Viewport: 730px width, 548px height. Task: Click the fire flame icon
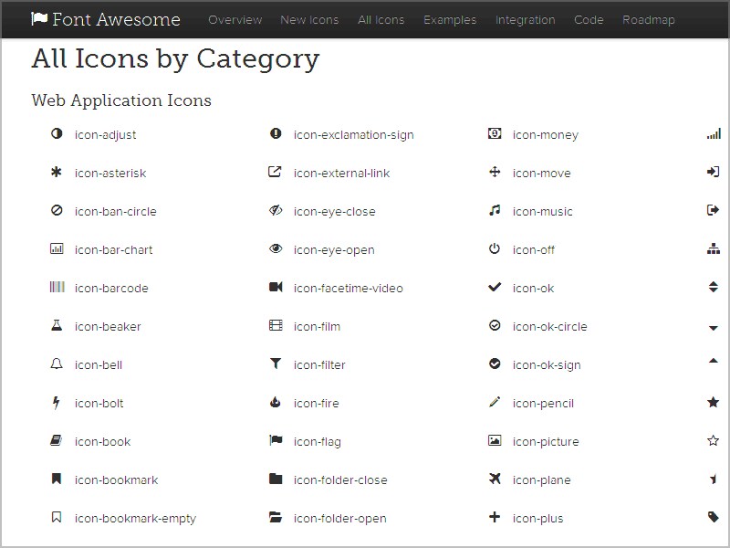click(276, 402)
